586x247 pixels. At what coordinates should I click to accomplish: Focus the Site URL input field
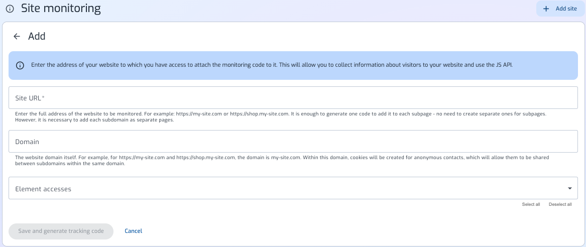click(293, 98)
